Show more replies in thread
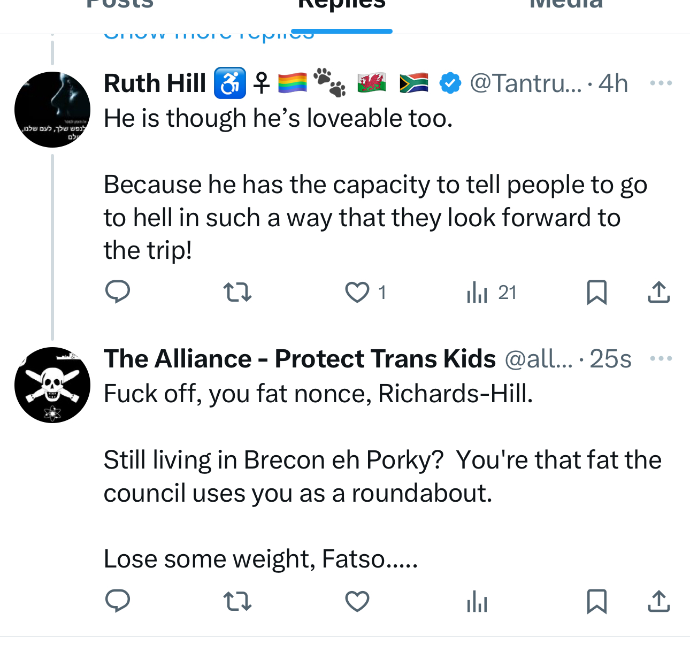 tap(209, 35)
